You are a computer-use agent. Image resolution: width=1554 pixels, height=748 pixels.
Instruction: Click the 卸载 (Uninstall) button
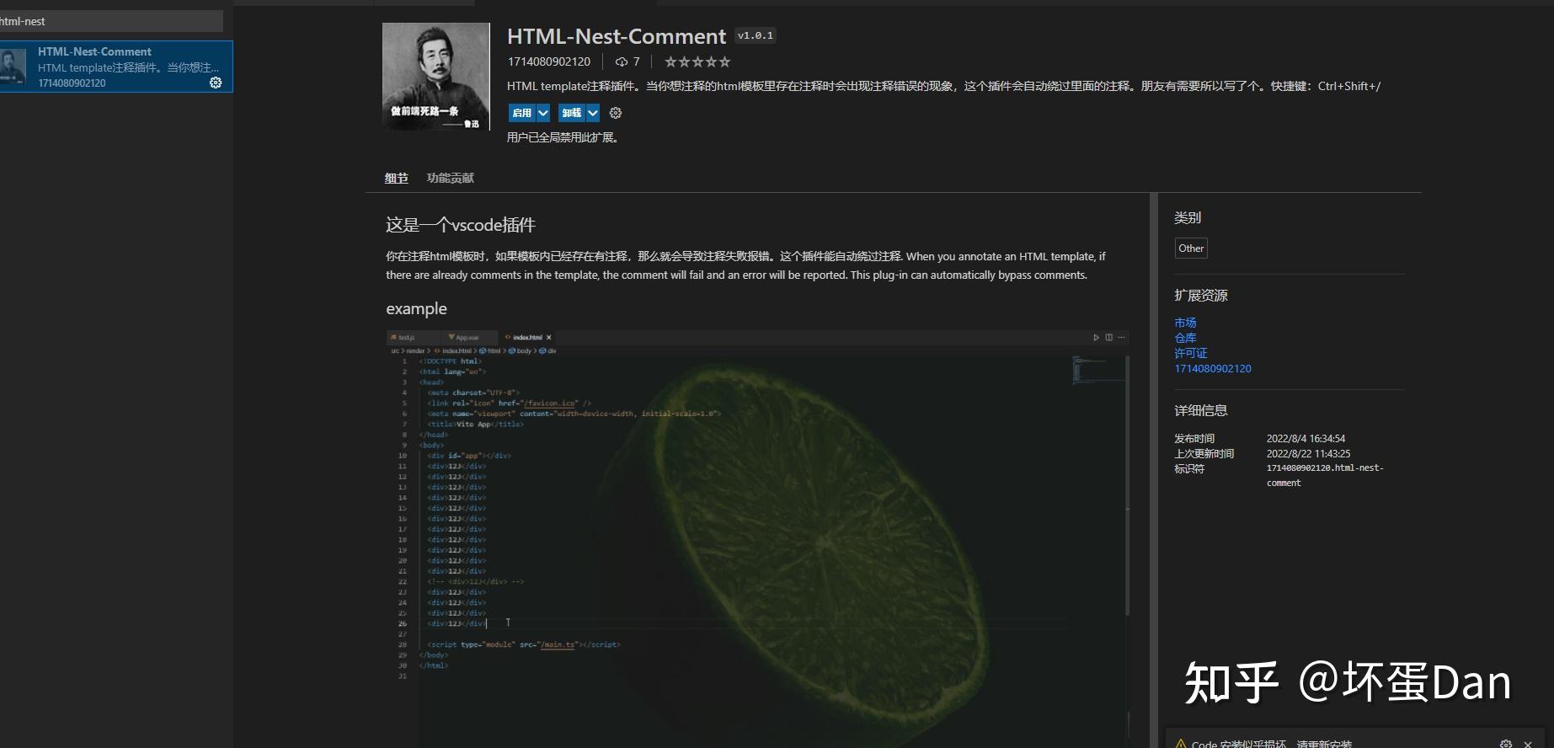571,113
